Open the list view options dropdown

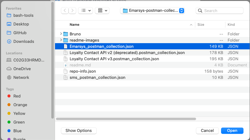(x=86, y=11)
